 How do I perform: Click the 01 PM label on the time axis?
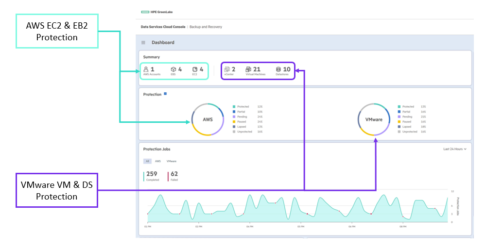[x=147, y=227]
